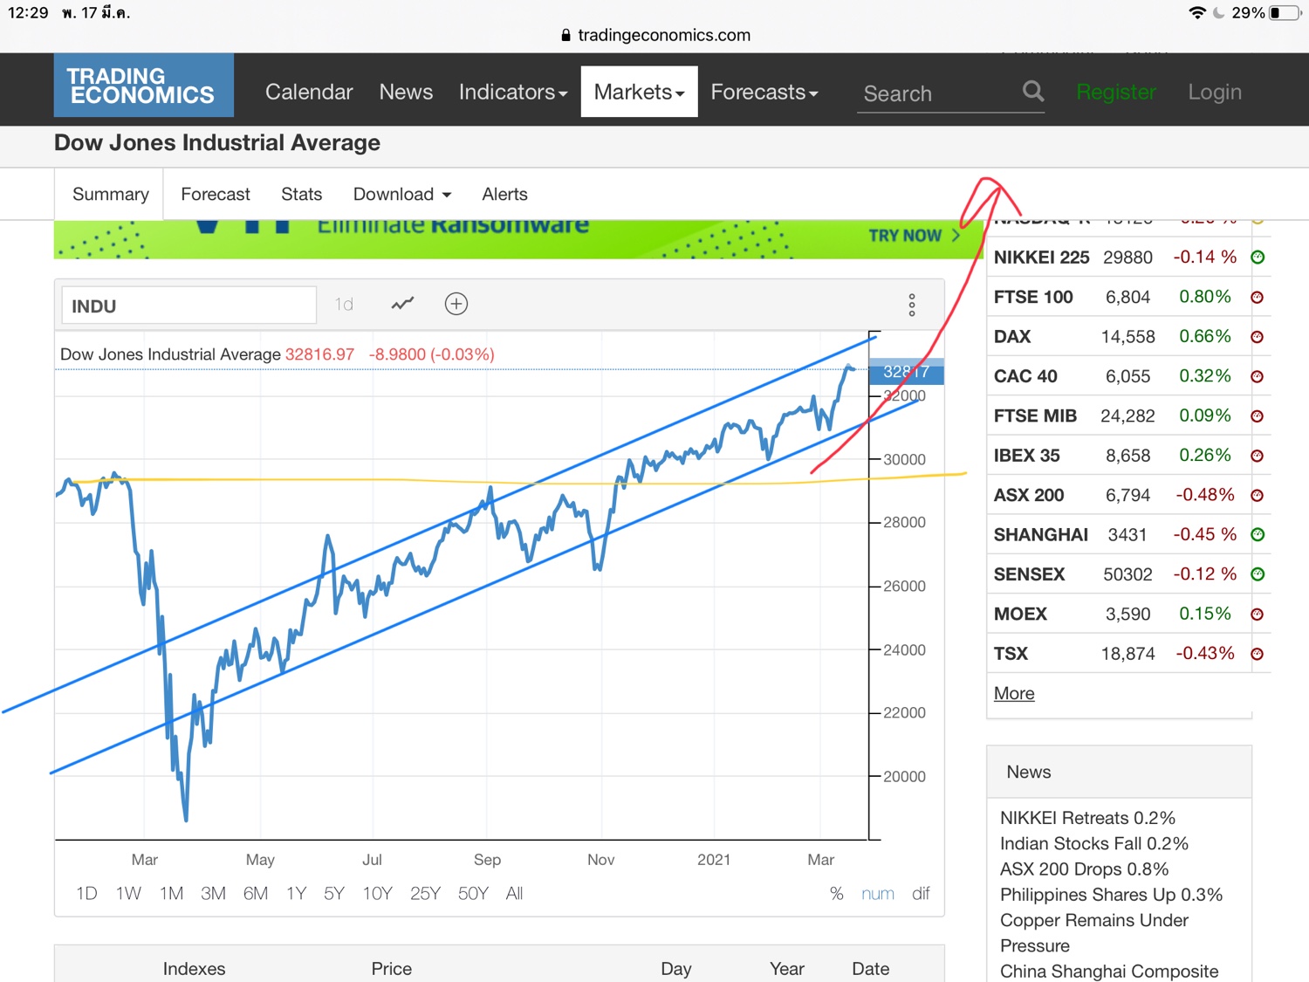The width and height of the screenshot is (1309, 982).
Task: Click the MOEX status clock icon
Action: [1258, 615]
